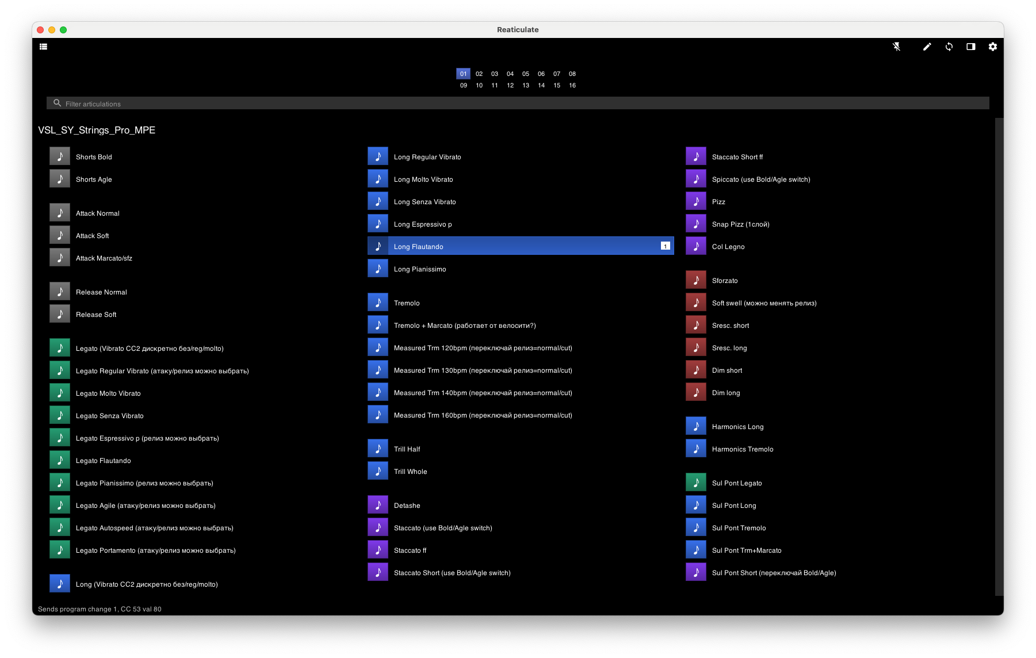
Task: Click the Legato Flautando green icon
Action: pos(60,460)
